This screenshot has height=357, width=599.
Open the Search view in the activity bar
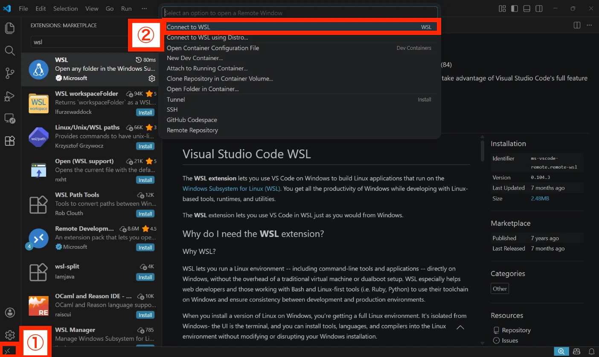point(10,51)
